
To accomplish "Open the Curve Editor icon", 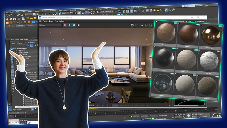I will [135, 11].
